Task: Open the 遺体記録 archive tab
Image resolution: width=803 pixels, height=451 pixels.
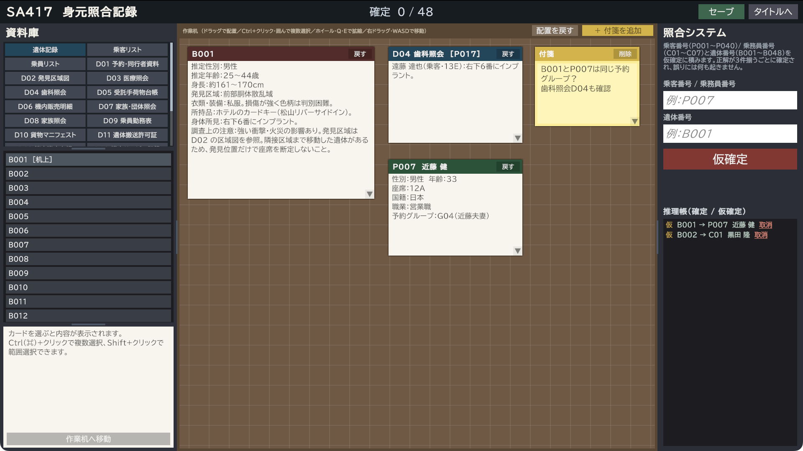Action: (45, 50)
